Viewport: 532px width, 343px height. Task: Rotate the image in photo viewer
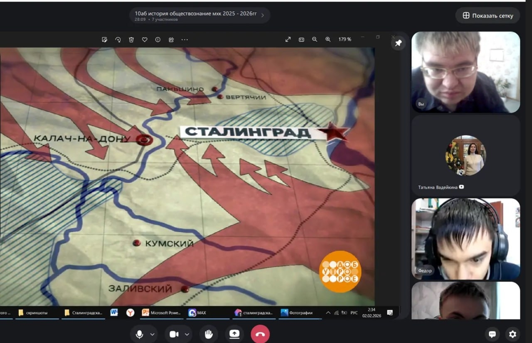[x=118, y=39]
